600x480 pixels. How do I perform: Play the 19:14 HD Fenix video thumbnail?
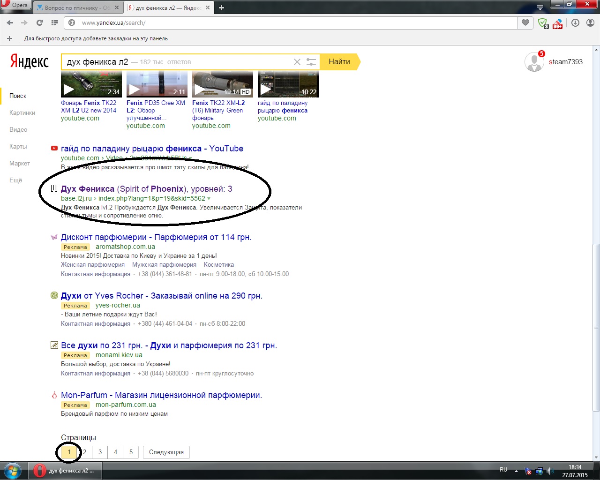coord(223,84)
